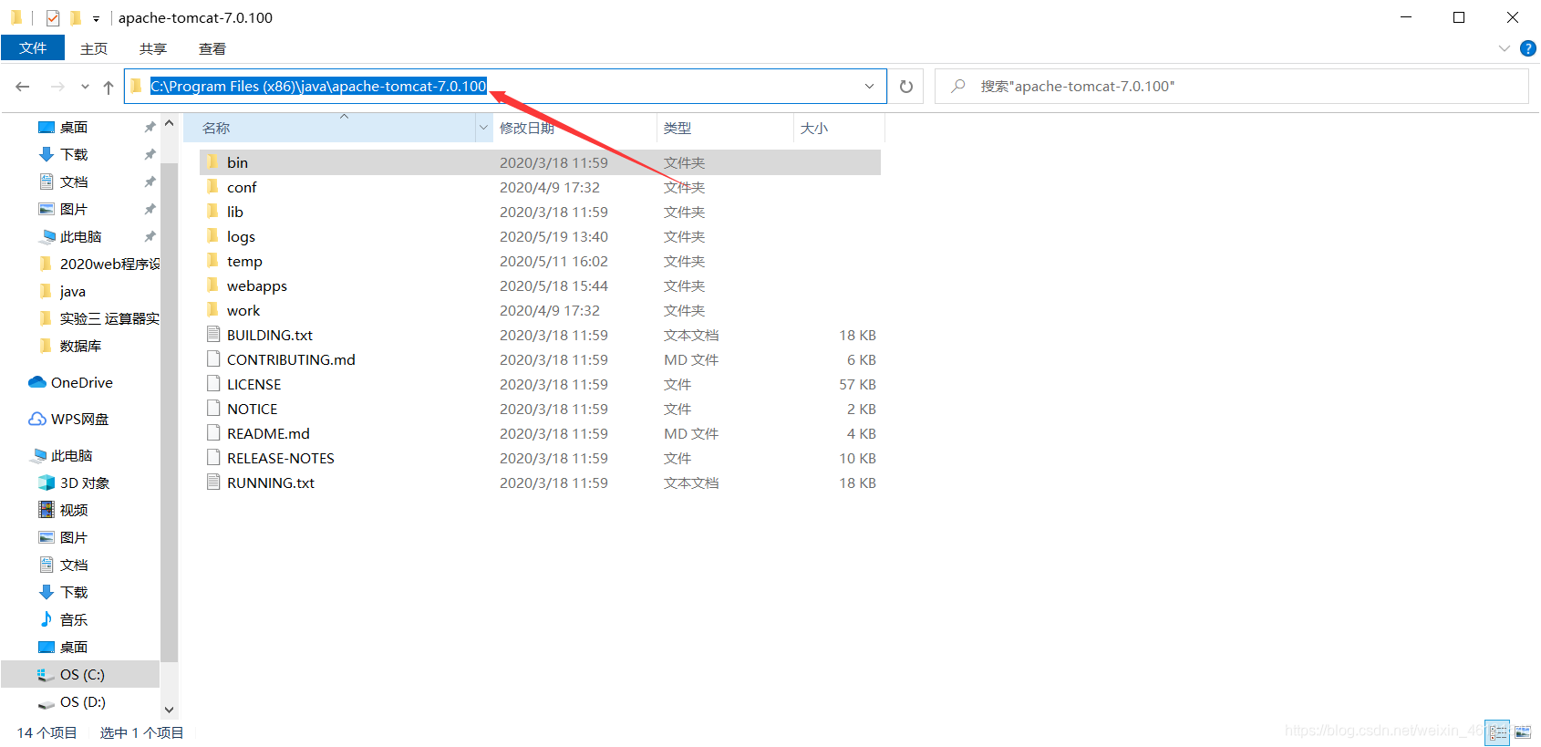
Task: Select the README.md file
Action: (x=540, y=433)
